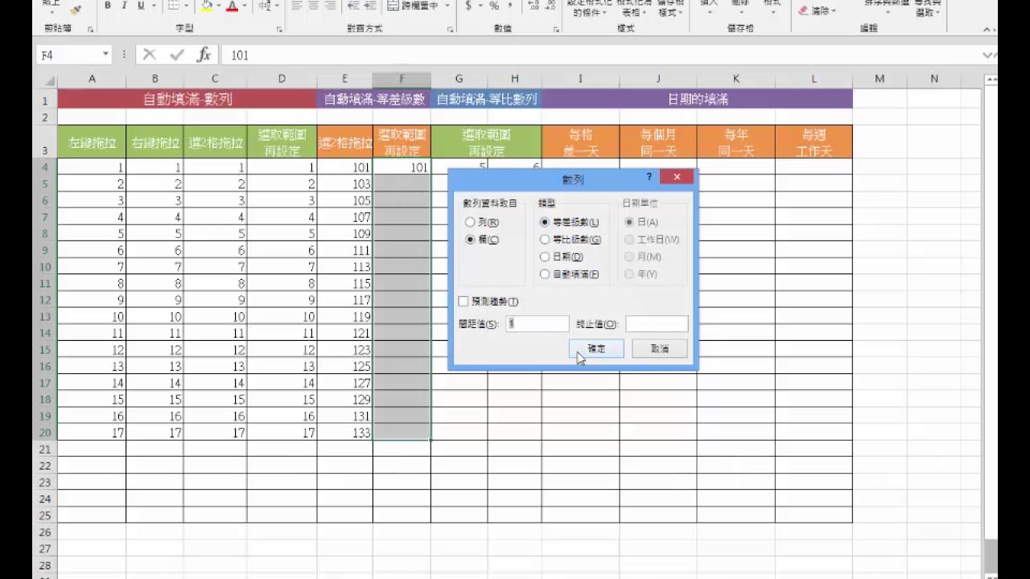Click the 間距值(S) step value field

(538, 323)
